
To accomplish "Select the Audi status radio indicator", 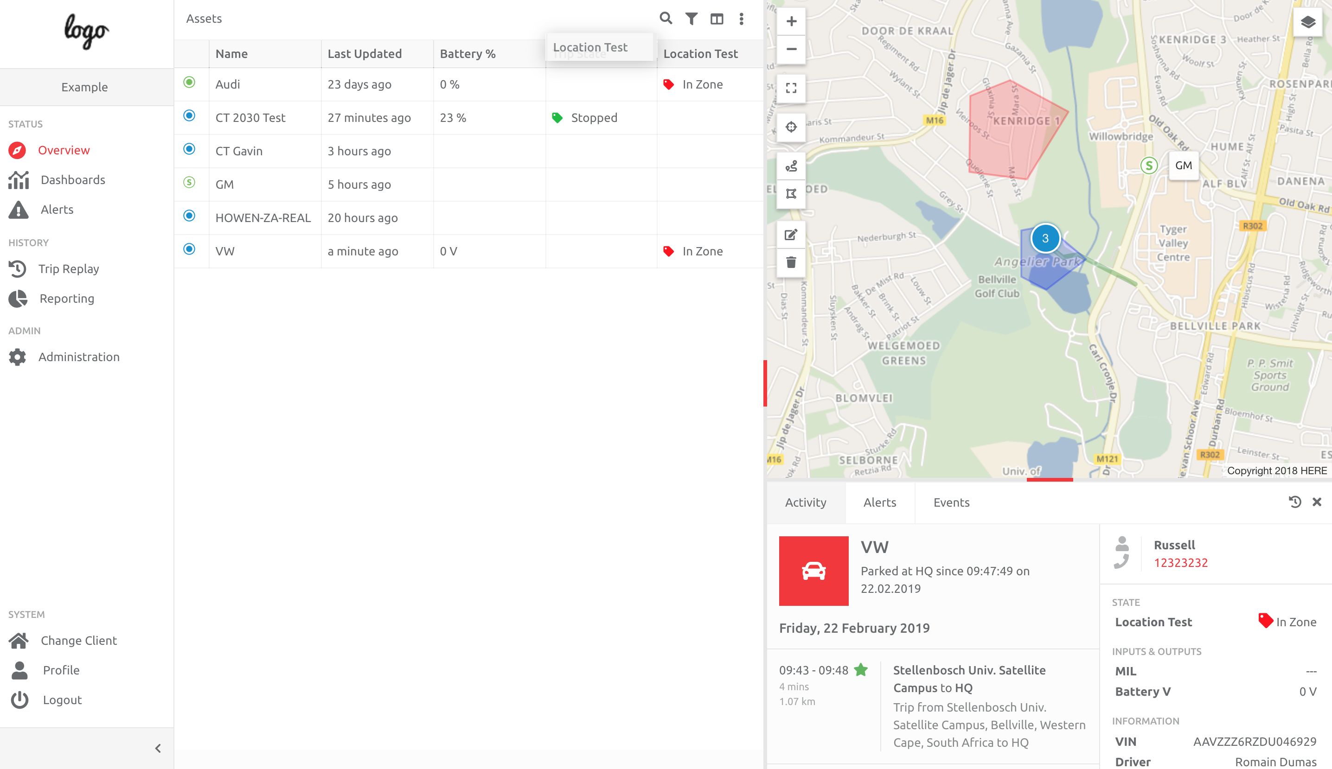I will [189, 83].
